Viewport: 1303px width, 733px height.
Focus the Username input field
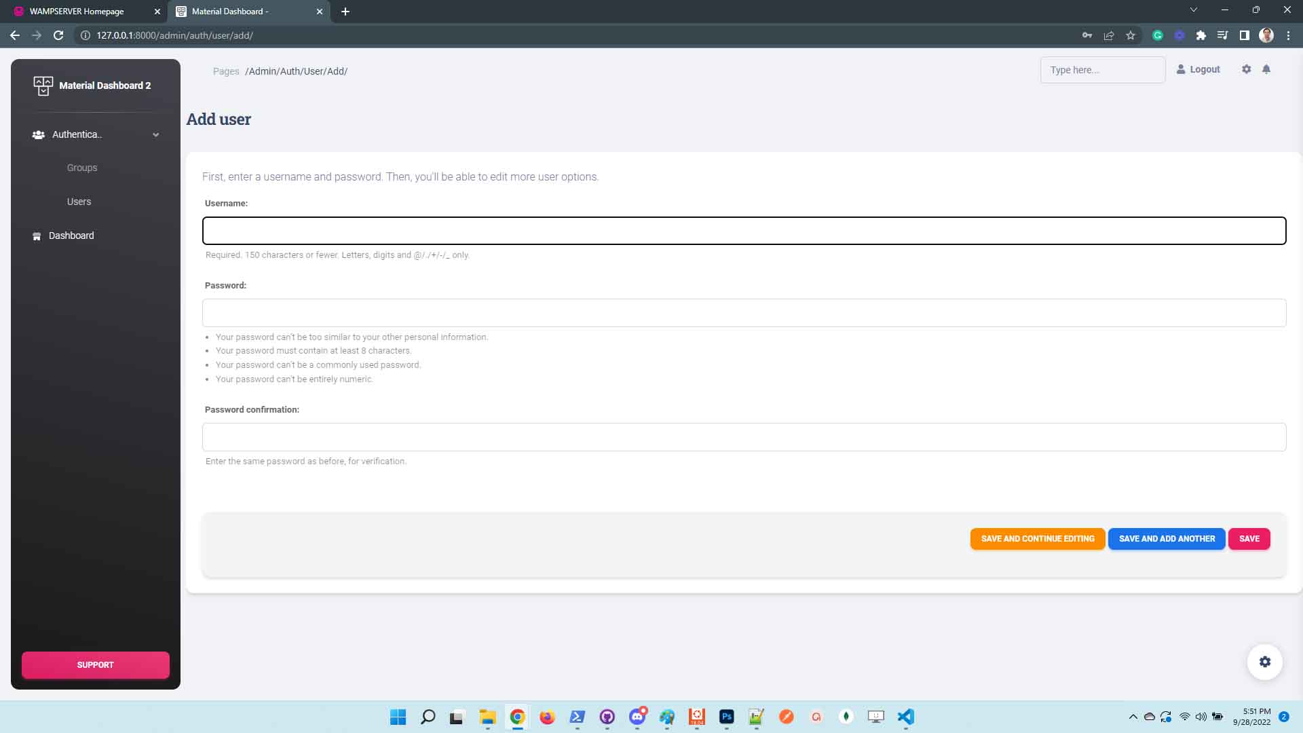pos(744,231)
